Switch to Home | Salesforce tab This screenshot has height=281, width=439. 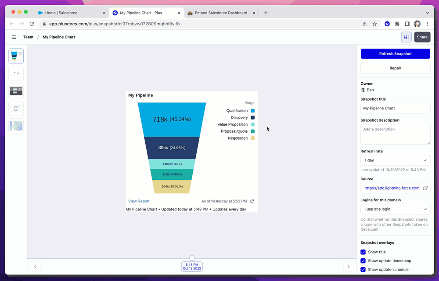point(72,13)
